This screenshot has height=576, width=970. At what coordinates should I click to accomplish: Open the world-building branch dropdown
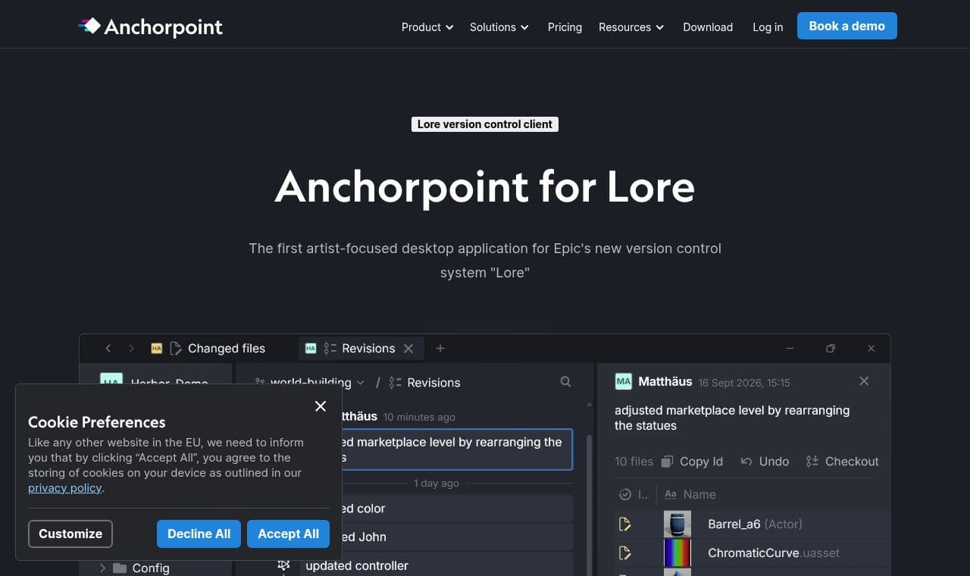coord(310,383)
